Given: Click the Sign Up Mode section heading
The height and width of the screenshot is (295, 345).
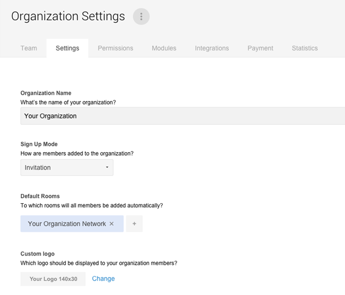Looking at the screenshot, I should (39, 144).
